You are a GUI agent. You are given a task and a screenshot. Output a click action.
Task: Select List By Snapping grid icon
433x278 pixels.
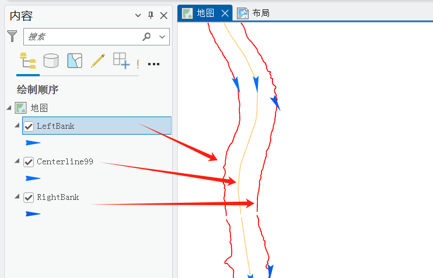121,61
